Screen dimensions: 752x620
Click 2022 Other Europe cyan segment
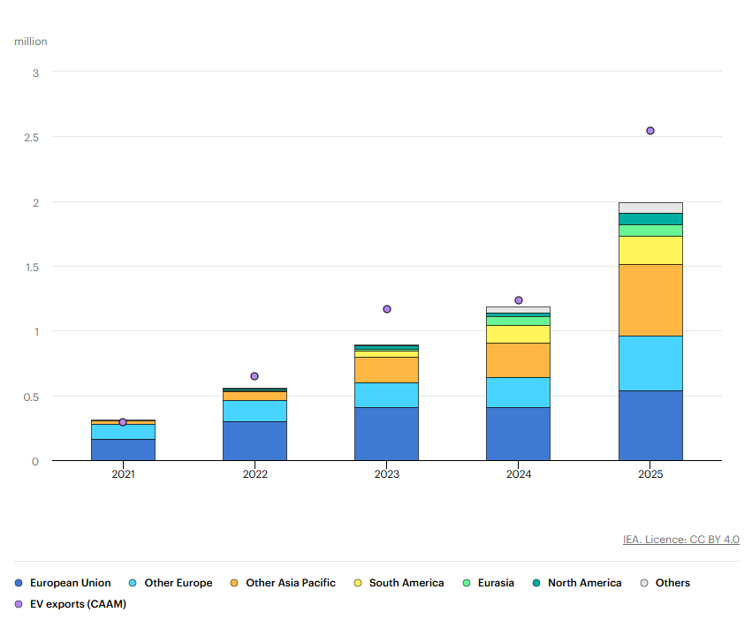pos(254,412)
